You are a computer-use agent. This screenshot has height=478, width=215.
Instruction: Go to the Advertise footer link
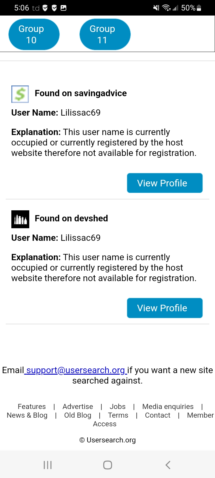pos(78,407)
